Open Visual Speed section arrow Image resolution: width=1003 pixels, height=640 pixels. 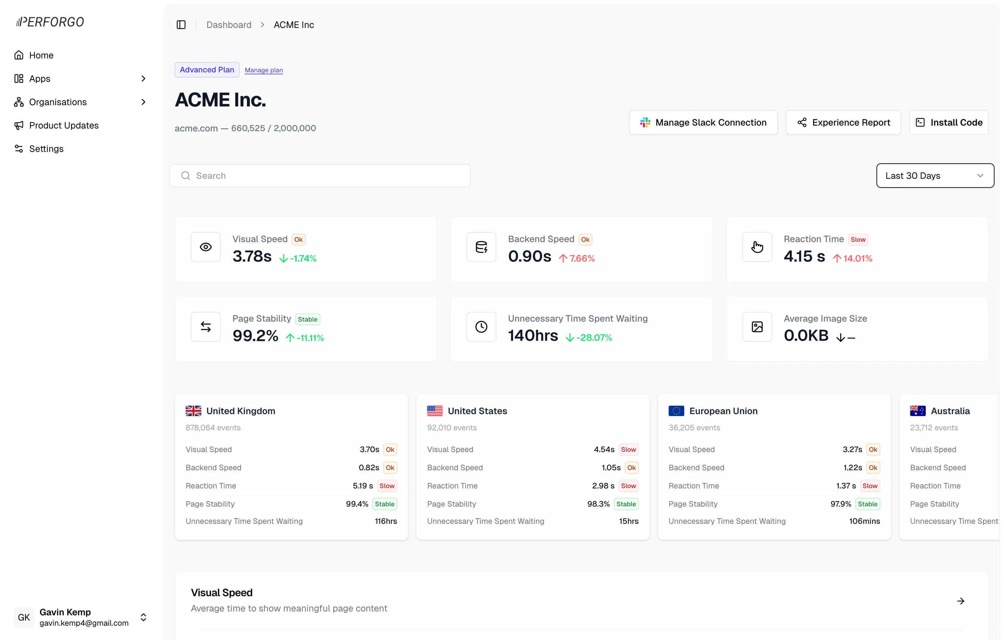(x=961, y=601)
